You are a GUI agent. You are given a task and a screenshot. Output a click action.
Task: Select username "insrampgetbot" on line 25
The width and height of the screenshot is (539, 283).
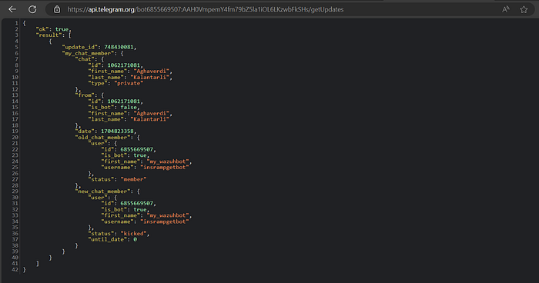click(164, 167)
